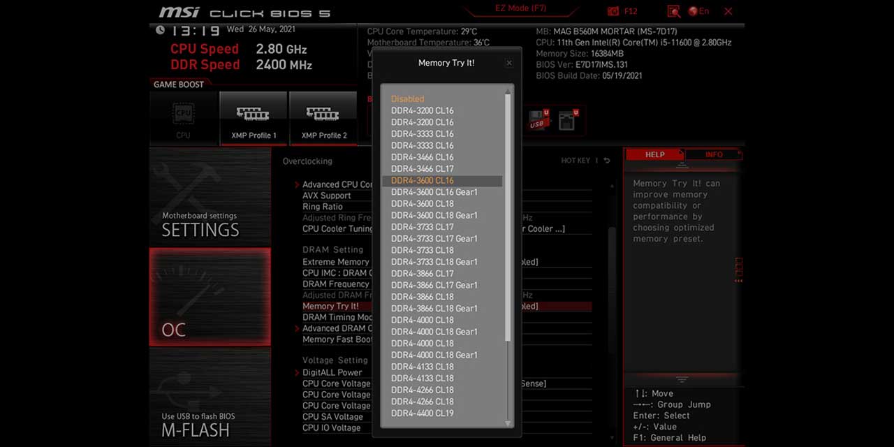The width and height of the screenshot is (894, 447).
Task: Open the motherboard SETTINGS section
Action: pyautogui.click(x=210, y=196)
